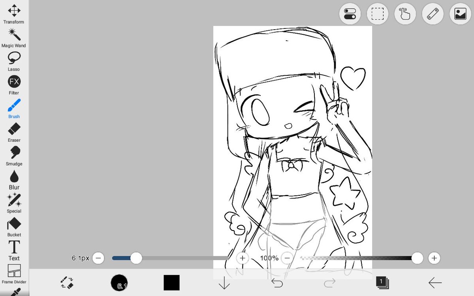Select the Frame Divider tool
The width and height of the screenshot is (474, 296).
coord(14,275)
